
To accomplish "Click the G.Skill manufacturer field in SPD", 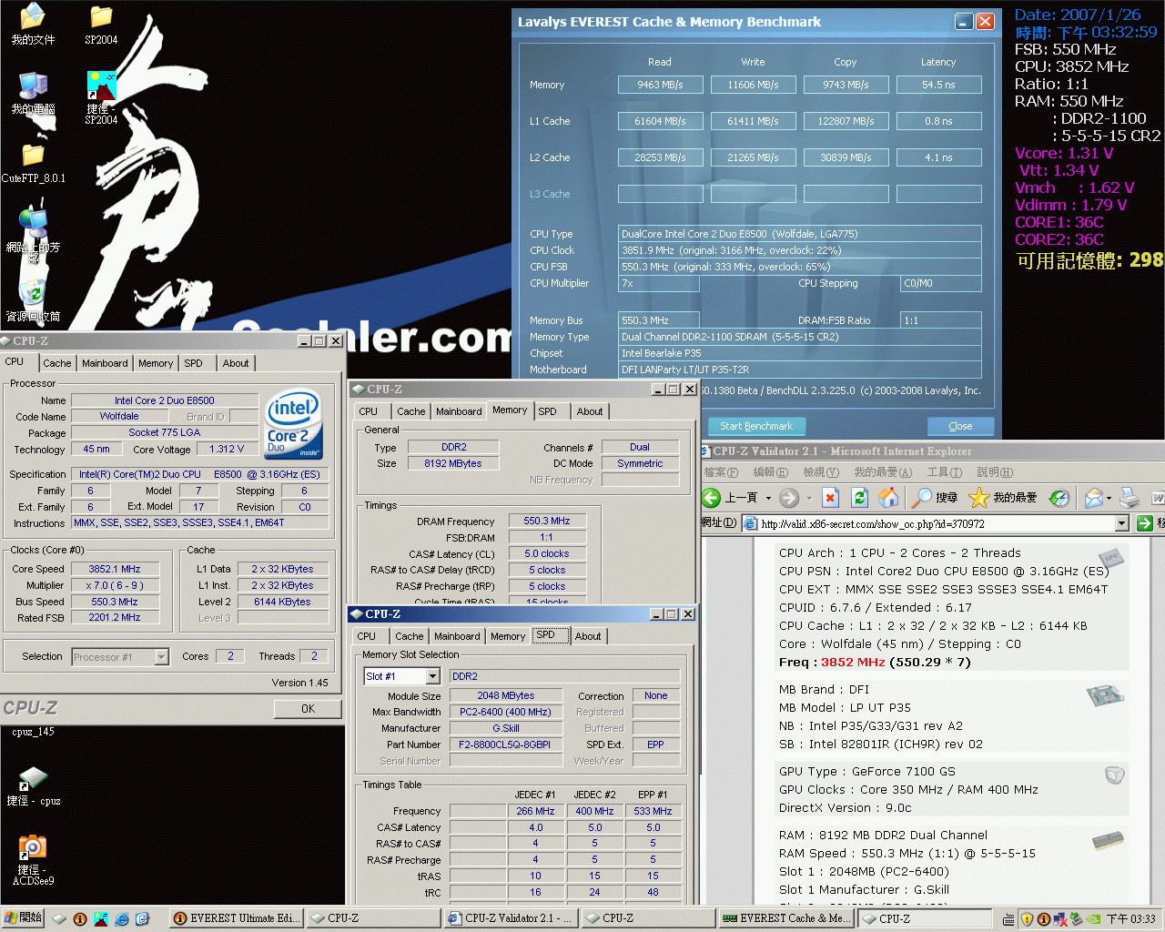I will (506, 728).
